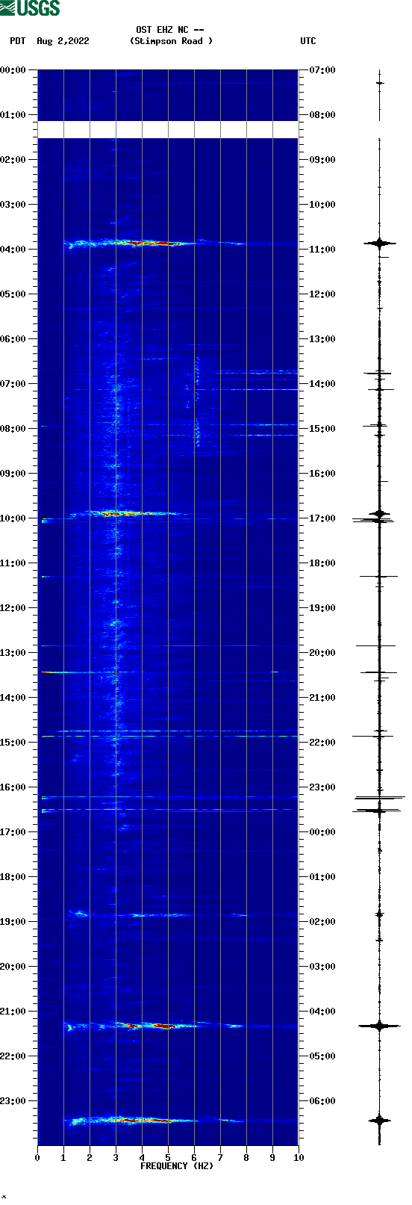Click the 11:00 UTC time label
This screenshot has width=412, height=1205.
pyautogui.click(x=322, y=249)
